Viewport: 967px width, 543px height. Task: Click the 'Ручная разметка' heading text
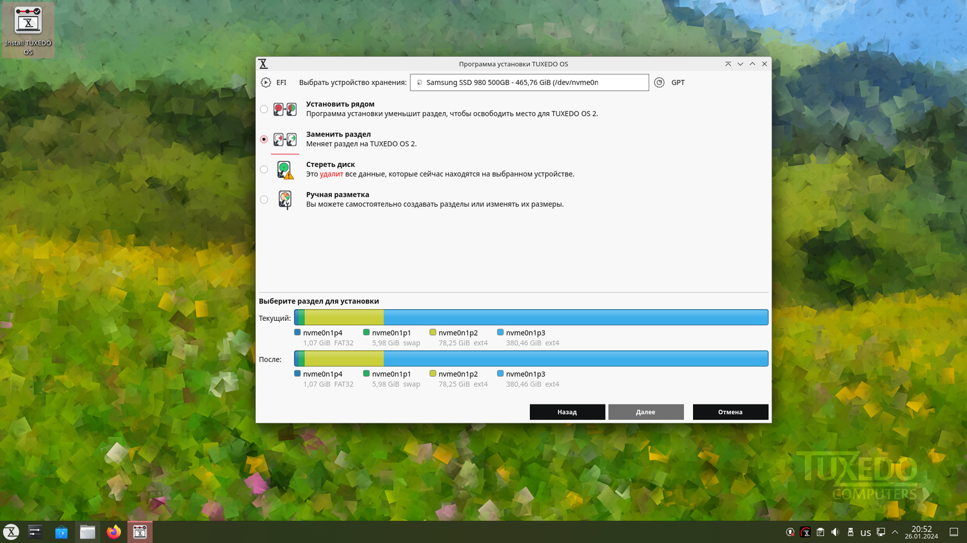tap(338, 195)
